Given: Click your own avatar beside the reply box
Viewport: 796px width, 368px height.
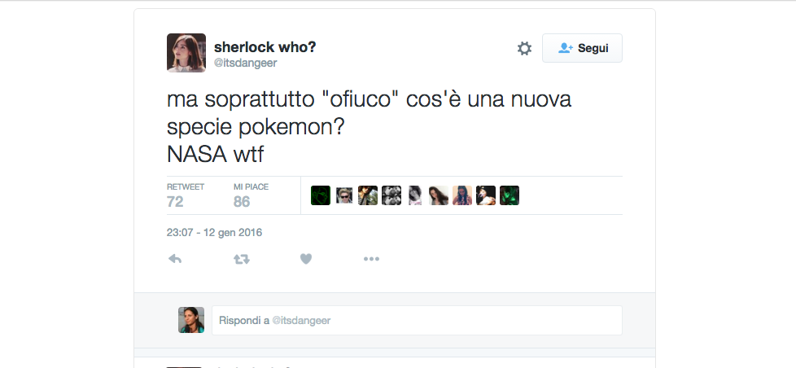Looking at the screenshot, I should (x=191, y=320).
